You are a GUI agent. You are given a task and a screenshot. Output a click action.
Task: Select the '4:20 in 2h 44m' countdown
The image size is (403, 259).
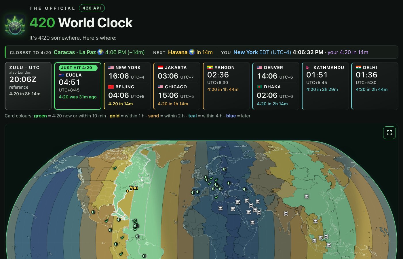pyautogui.click(x=372, y=89)
